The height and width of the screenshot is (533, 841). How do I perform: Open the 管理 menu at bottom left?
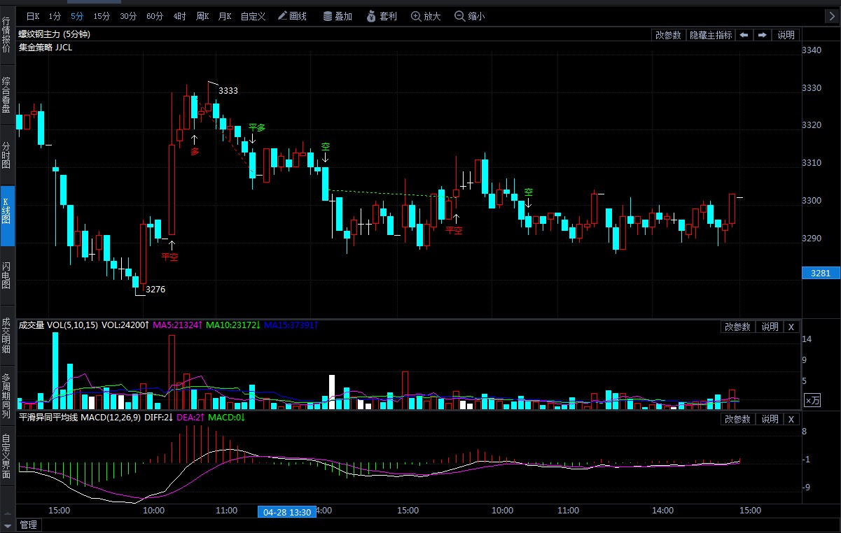28,525
